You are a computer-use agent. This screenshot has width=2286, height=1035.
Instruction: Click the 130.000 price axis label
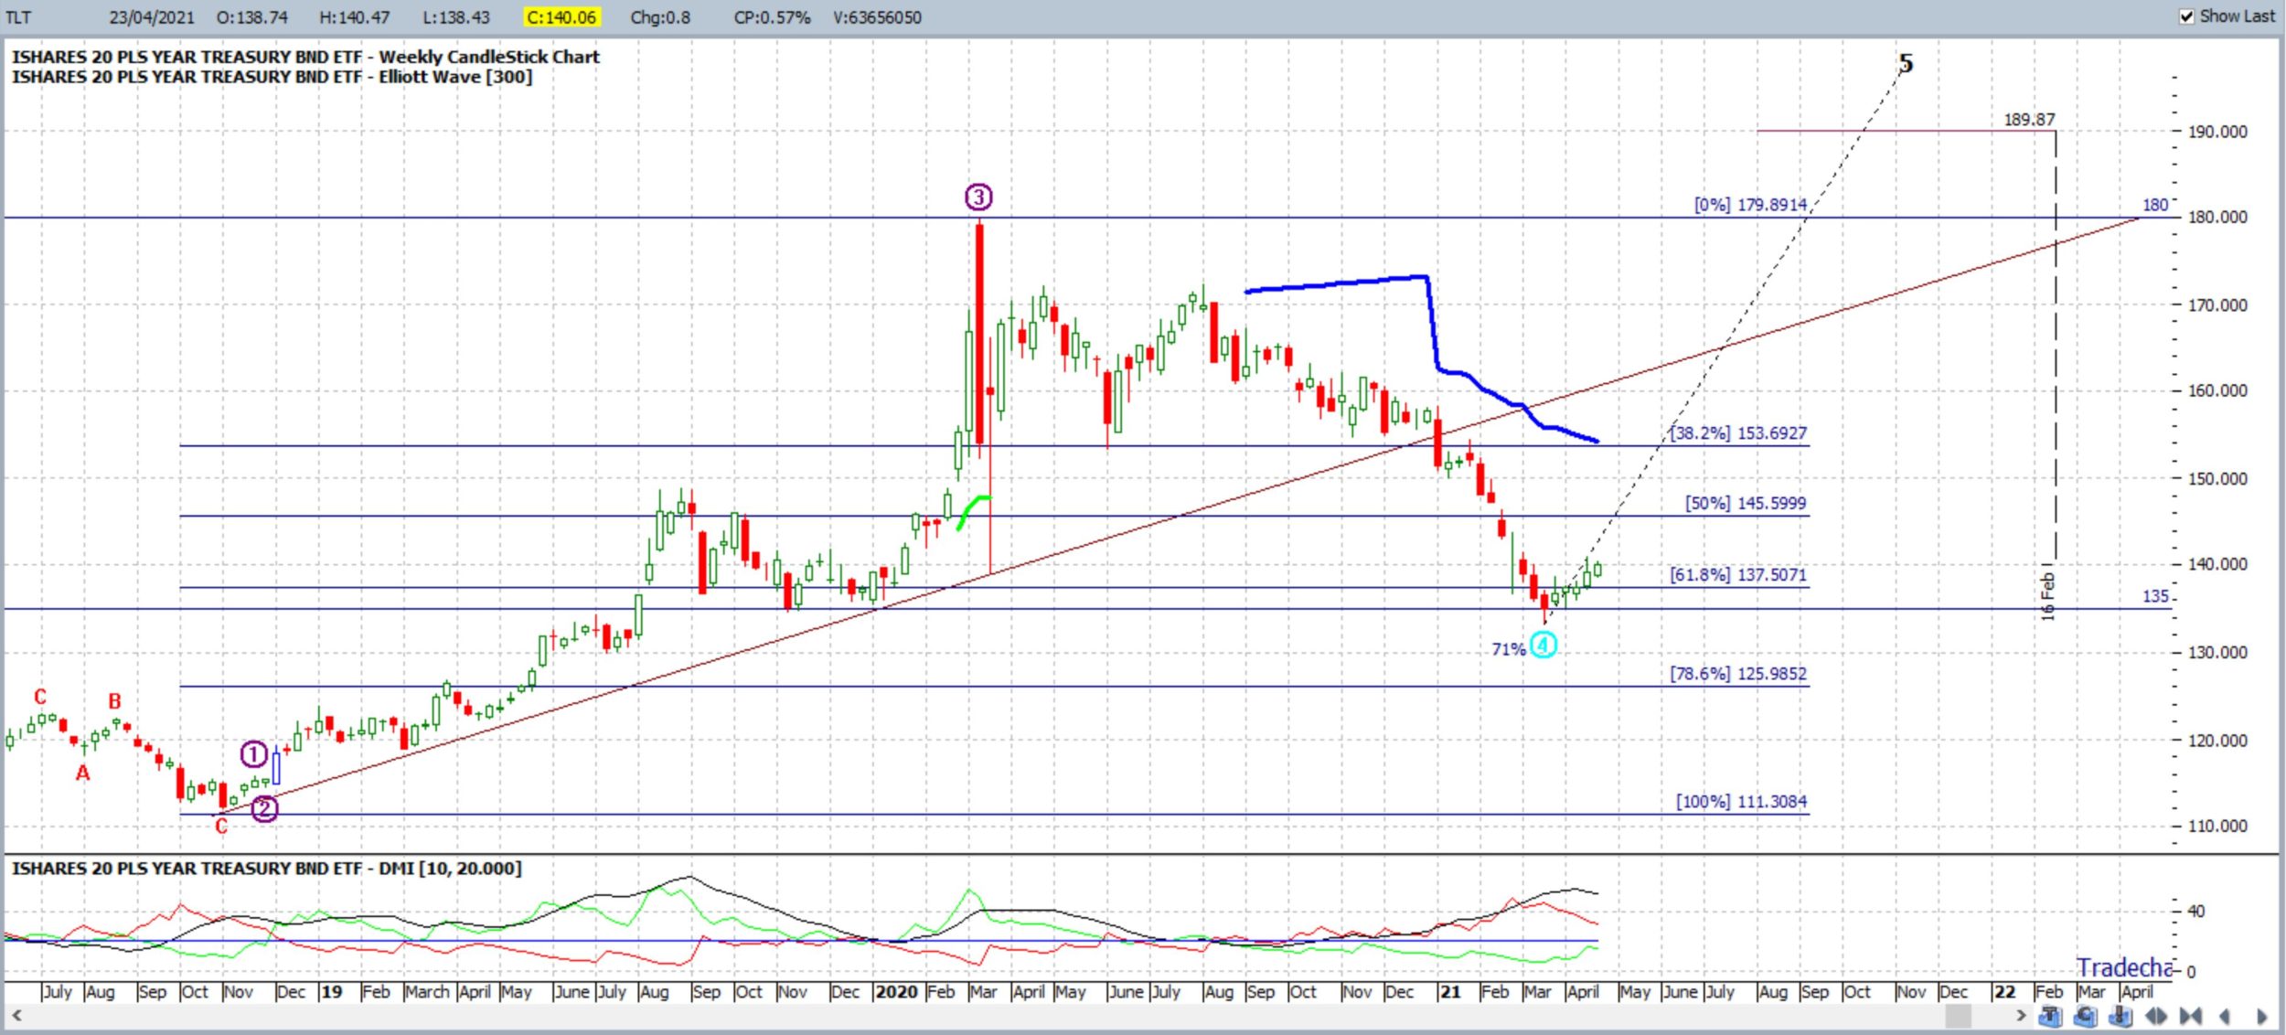click(2217, 653)
